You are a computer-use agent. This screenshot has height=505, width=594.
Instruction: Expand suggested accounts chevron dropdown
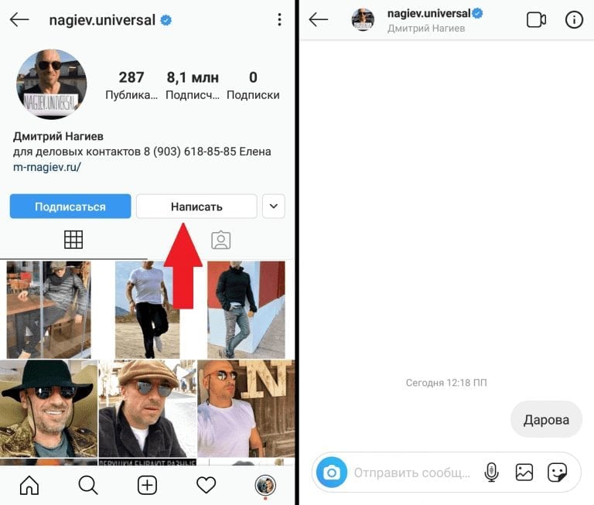pos(274,206)
